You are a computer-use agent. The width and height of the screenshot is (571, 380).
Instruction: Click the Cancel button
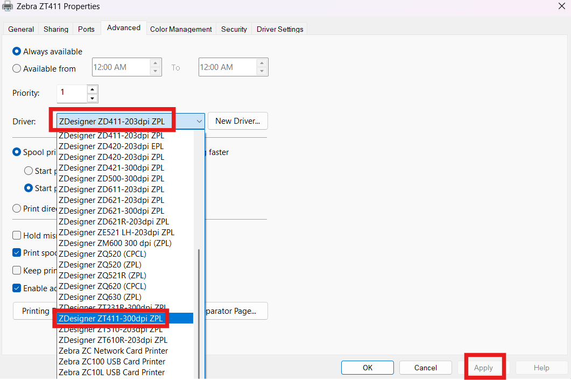coord(425,368)
